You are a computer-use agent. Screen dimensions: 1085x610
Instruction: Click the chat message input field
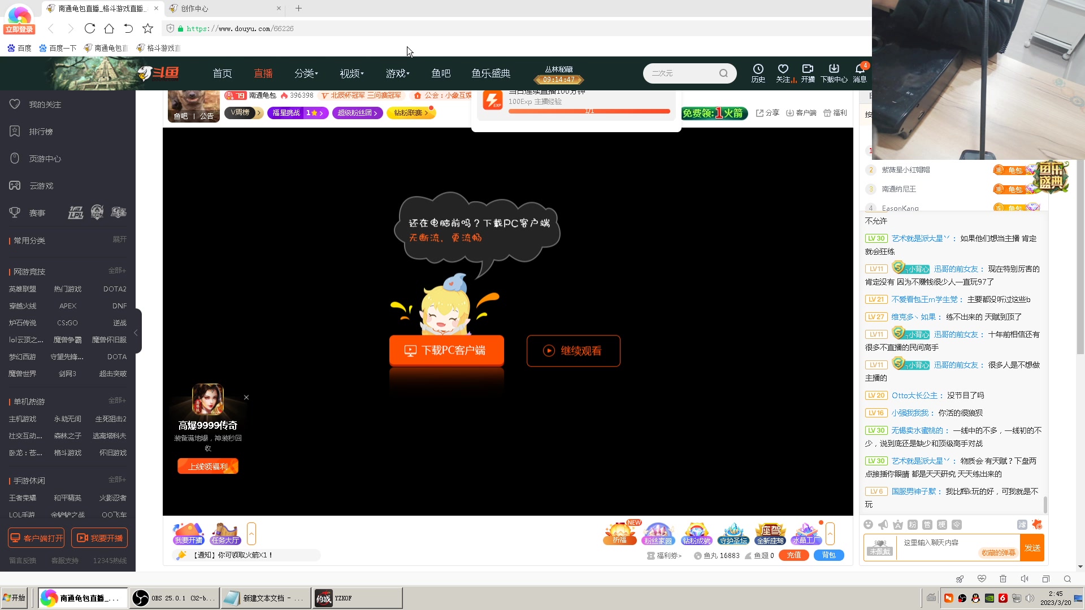(x=938, y=542)
